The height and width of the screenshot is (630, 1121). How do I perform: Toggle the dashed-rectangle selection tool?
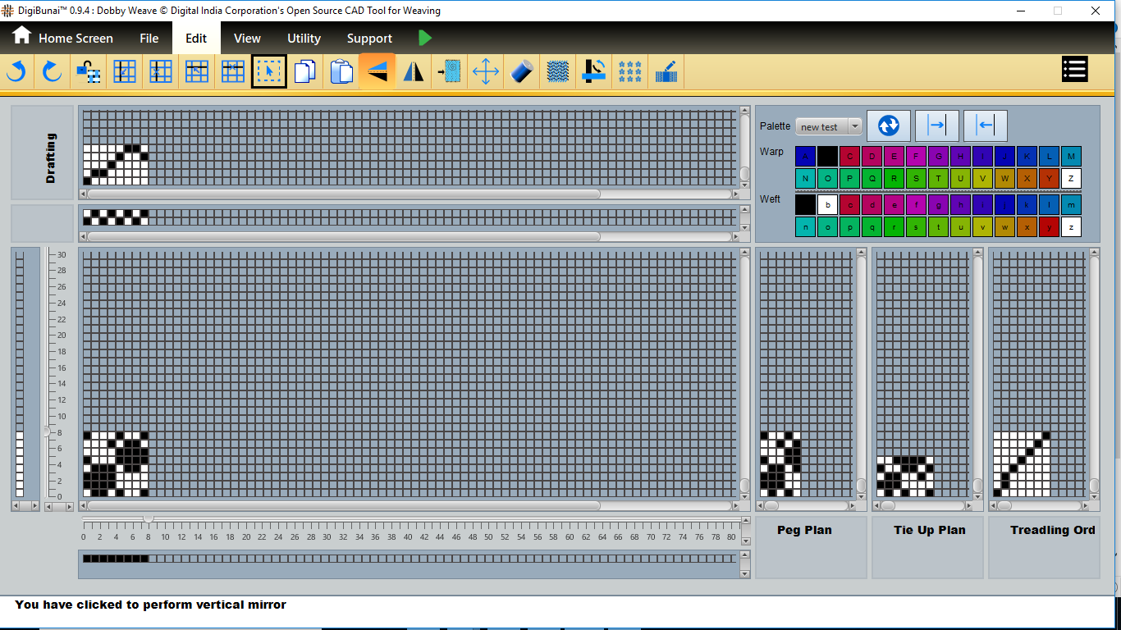pyautogui.click(x=268, y=72)
